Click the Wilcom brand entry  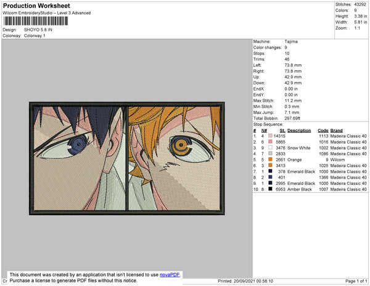click(337, 160)
